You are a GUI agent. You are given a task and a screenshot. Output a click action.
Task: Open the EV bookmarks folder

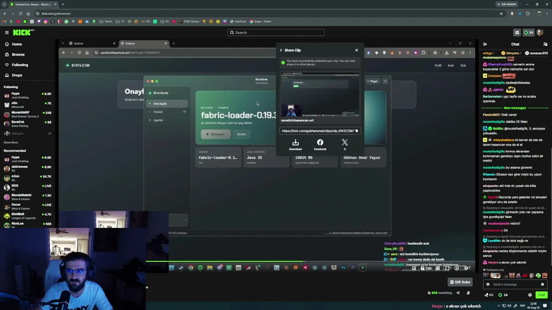164,22
